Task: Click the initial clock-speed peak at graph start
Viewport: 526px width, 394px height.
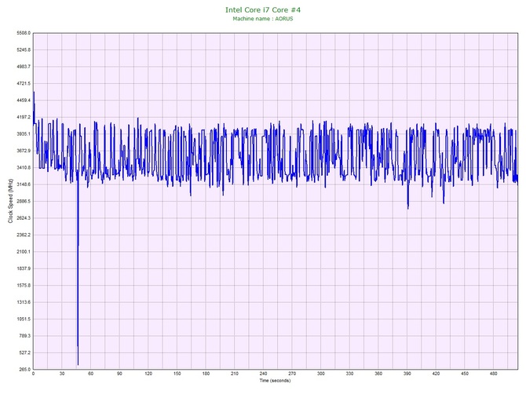Action: (34, 93)
